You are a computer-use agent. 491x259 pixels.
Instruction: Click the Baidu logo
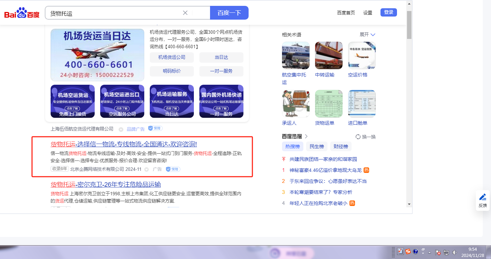22,13
